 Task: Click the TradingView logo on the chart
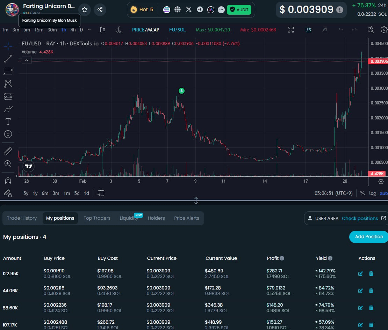tap(28, 166)
